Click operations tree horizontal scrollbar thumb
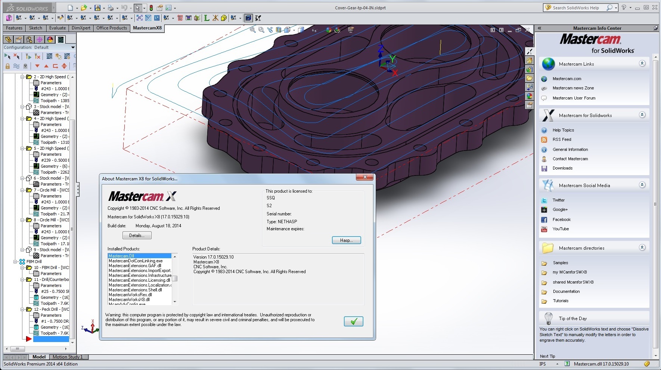This screenshot has height=370, width=661. (17, 349)
